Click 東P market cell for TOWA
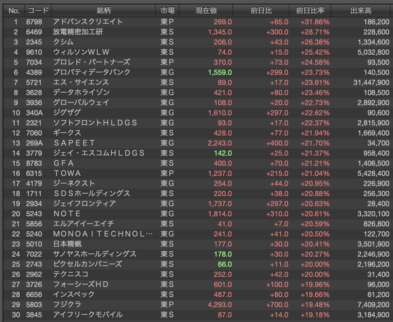The width and height of the screenshot is (393, 322). [167, 173]
